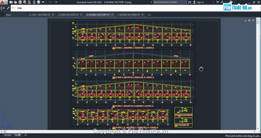
Task: Click the Open file folder icon
Action: click(15, 2)
